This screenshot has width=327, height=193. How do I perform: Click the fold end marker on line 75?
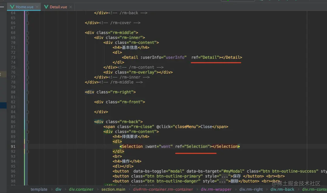(x=28, y=67)
